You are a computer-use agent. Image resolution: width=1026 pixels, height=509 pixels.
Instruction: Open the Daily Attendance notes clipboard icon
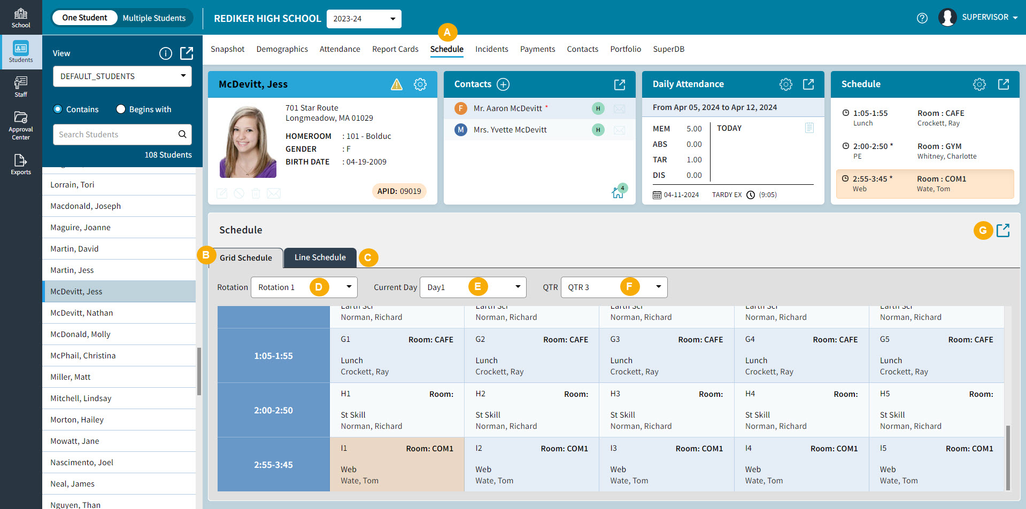click(809, 128)
